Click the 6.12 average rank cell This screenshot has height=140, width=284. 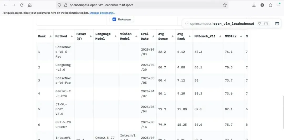pyautogui.click(x=184, y=52)
